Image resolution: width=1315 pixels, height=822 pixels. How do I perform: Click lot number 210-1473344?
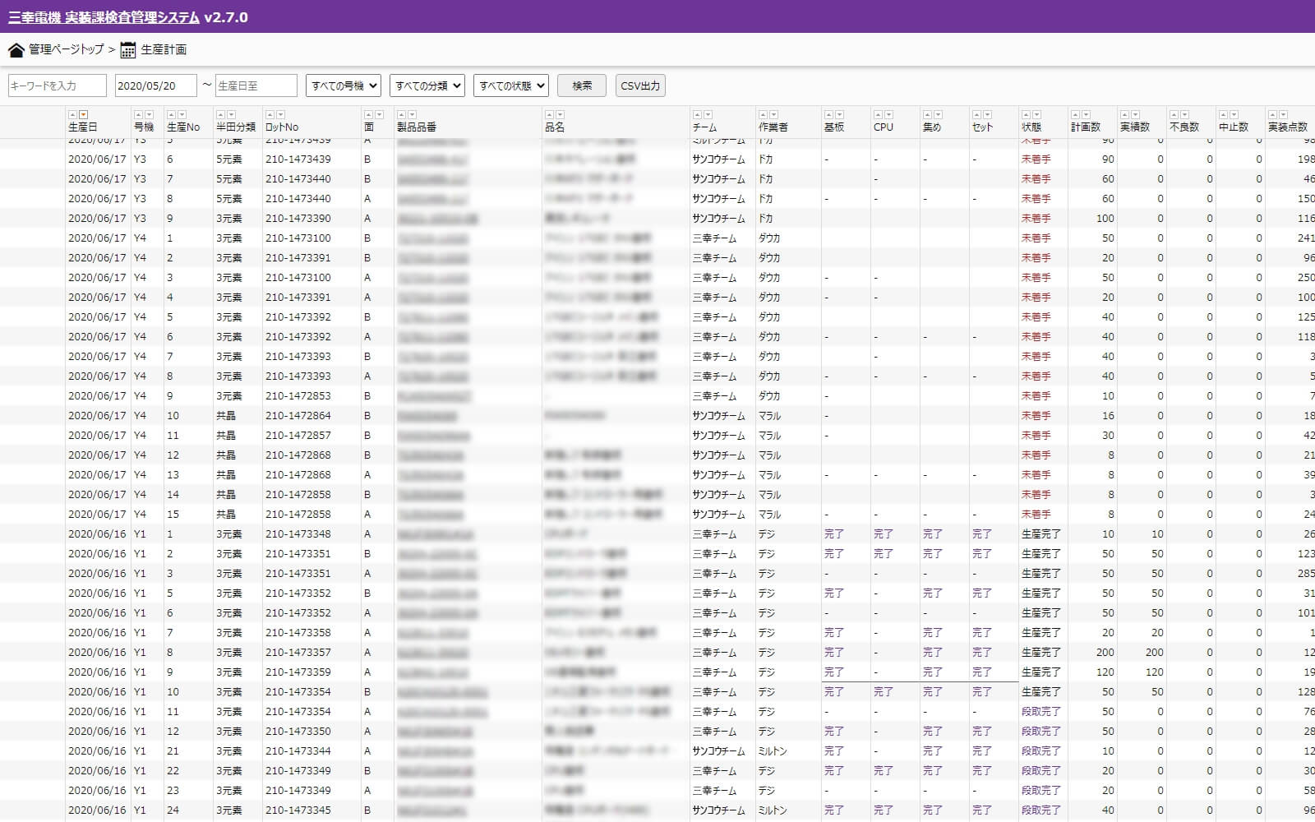pyautogui.click(x=298, y=751)
